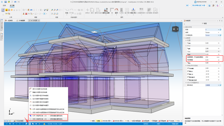Select the 主工具 ribbon tab

(12, 5)
